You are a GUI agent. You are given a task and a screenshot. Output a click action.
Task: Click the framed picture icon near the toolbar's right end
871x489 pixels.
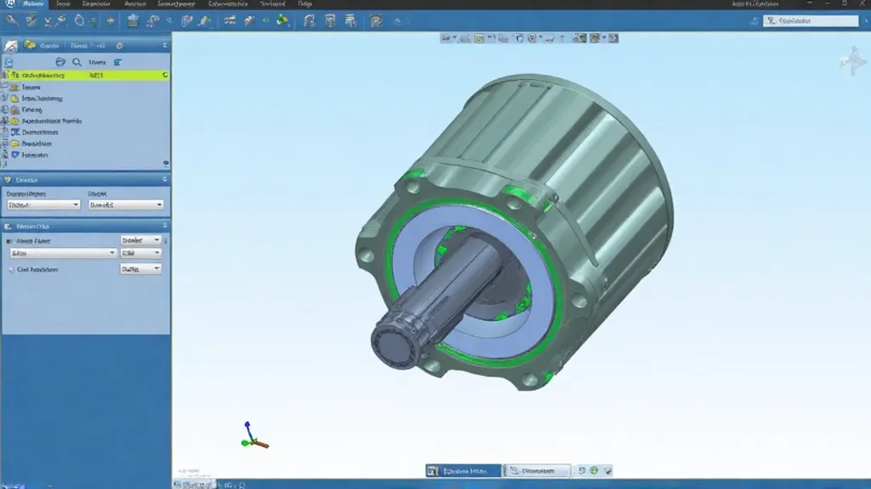click(x=376, y=21)
